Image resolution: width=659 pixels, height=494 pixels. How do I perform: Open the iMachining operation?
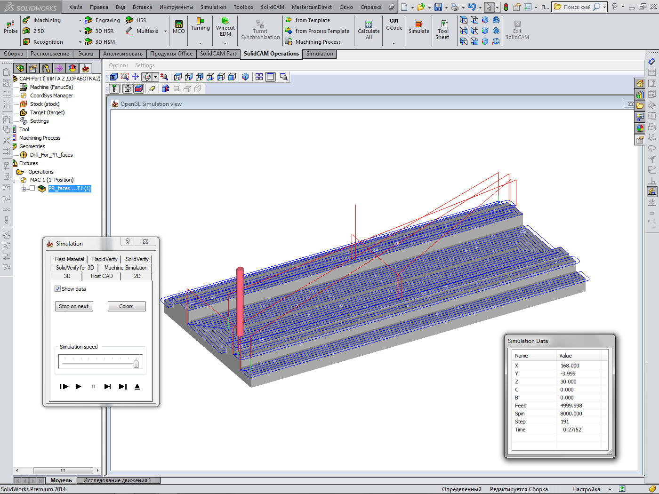42,20
